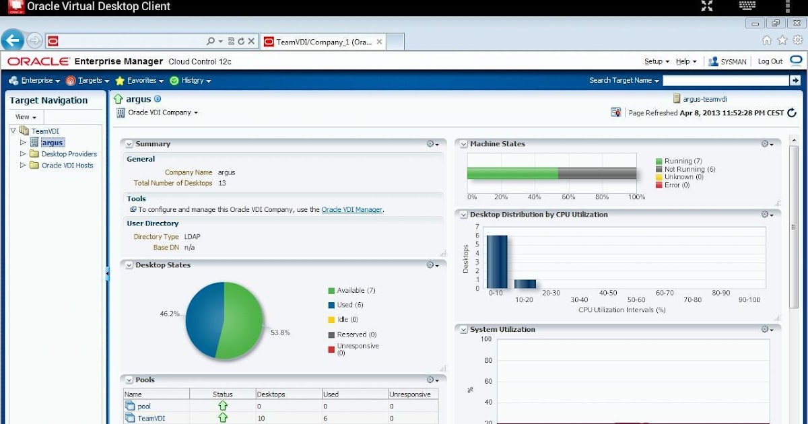The height and width of the screenshot is (424, 808).
Task: Click the Search Target Name input field
Action: tap(726, 80)
